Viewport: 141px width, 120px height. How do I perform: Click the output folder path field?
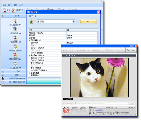tap(102, 103)
